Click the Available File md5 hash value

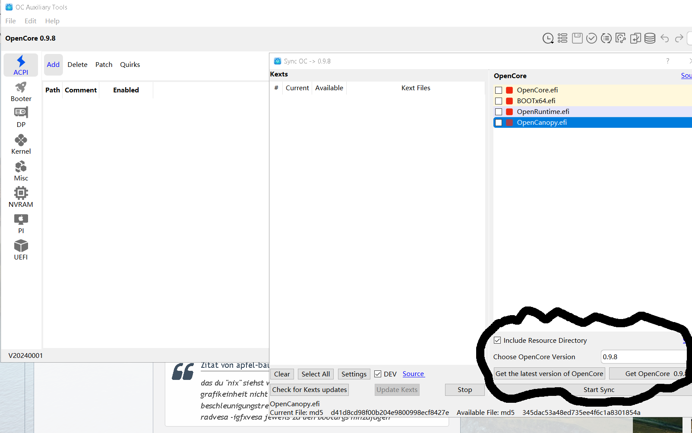tap(581, 412)
